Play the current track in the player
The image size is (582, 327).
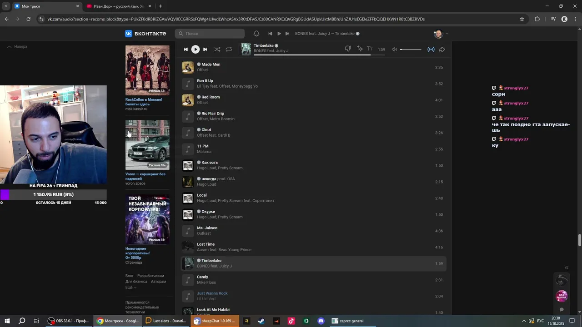195,49
